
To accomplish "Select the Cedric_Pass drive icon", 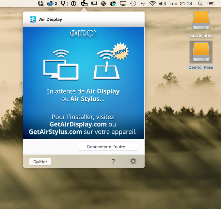I will pos(201,52).
